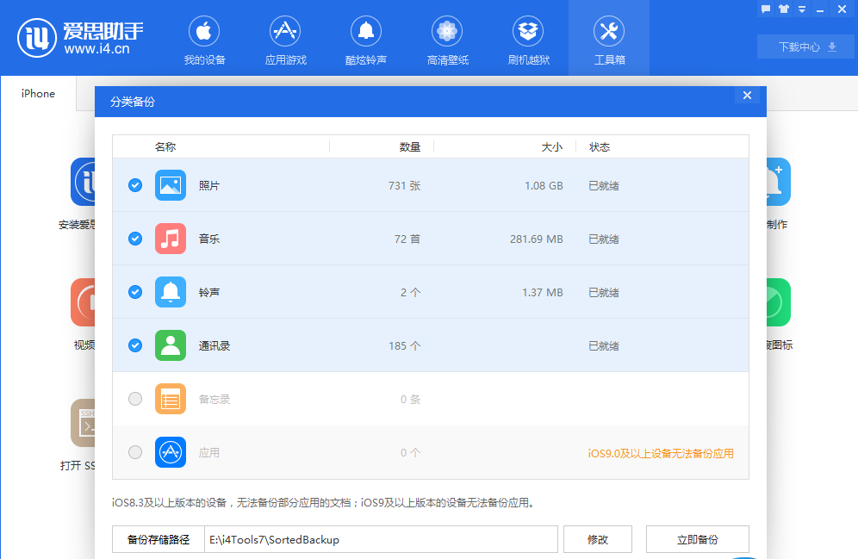Click the backup storage path field
The height and width of the screenshot is (559, 858).
381,540
